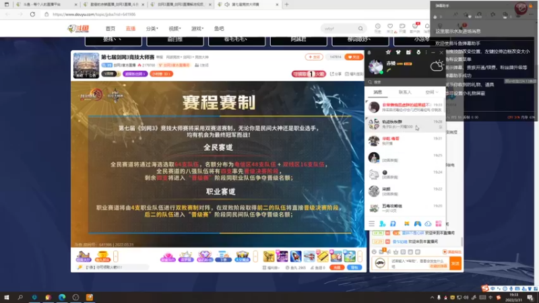The image size is (539, 303).
Task: Switch to 联系人 tab in QQ
Action: click(405, 92)
